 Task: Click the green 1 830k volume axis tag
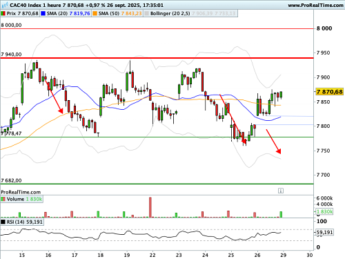(x=324, y=211)
